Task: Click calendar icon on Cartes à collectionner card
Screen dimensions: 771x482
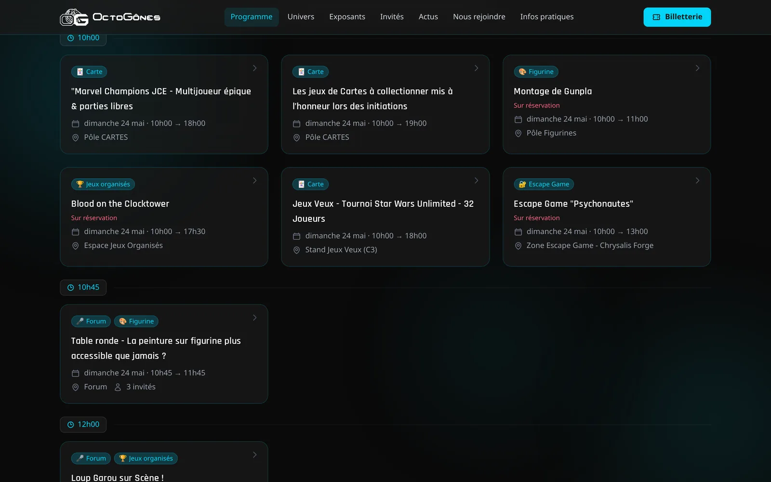Action: click(x=297, y=124)
